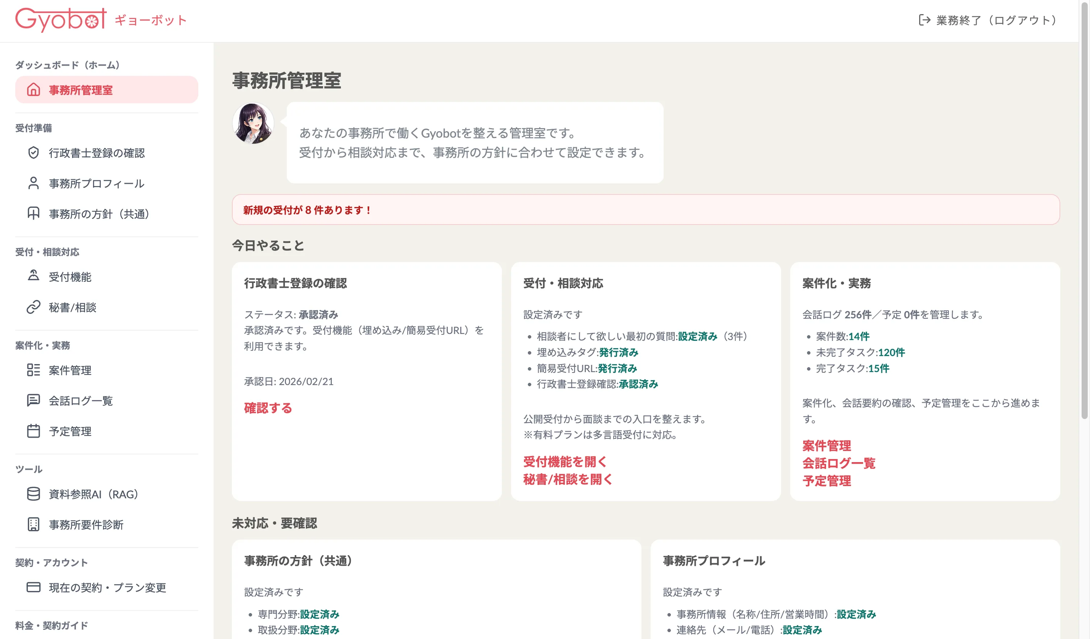This screenshot has height=639, width=1090.
Task: Click the shield icon for 行政書士登録の確認
Action: pos(33,153)
